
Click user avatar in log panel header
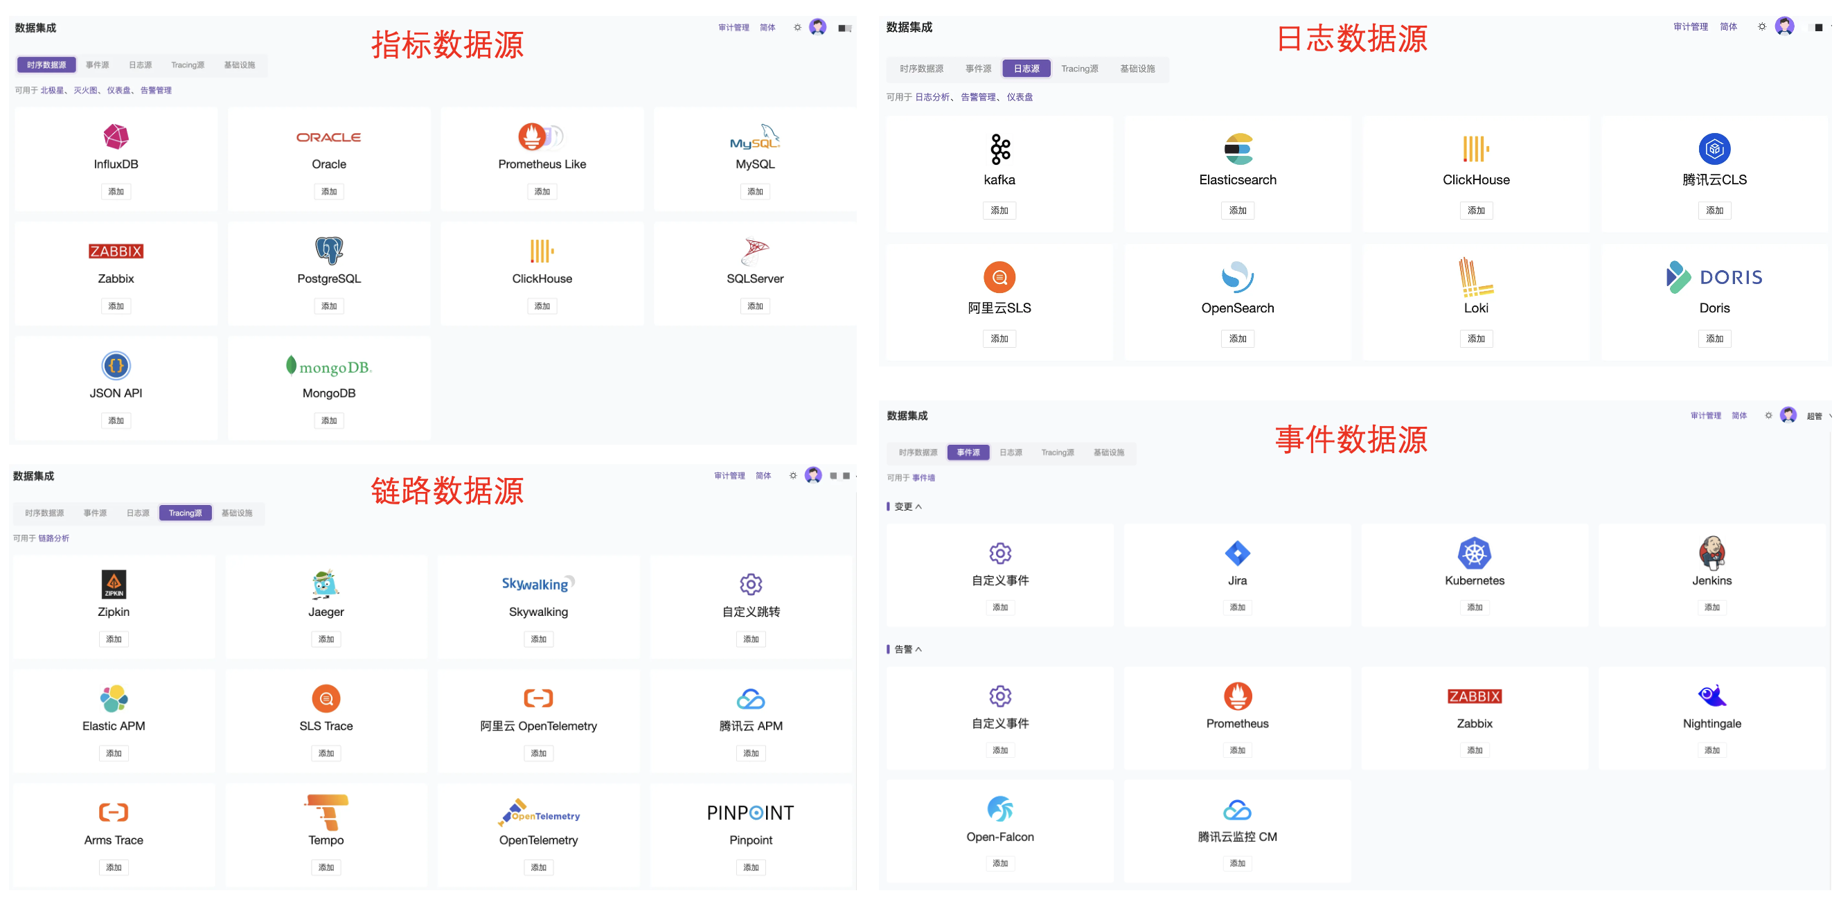1784,26
